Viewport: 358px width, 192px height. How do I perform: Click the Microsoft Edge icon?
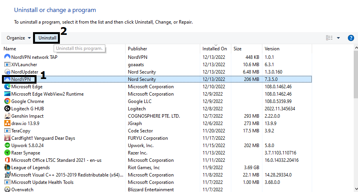pyautogui.click(x=7, y=86)
